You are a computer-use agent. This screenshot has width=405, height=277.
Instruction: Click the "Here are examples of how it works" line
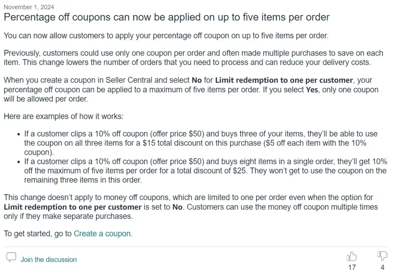(63, 116)
